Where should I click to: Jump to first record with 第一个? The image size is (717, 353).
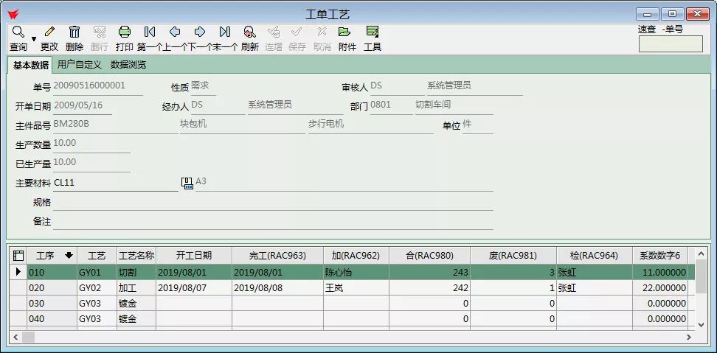click(x=150, y=32)
